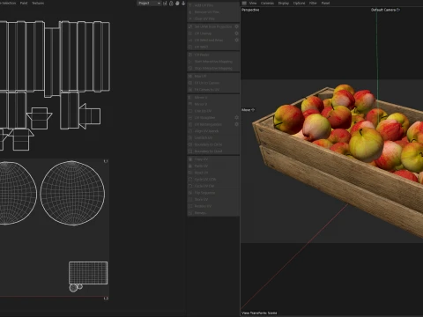This screenshot has height=317, width=423.
Task: Open the Project dropdown in the UV editor header
Action: pos(149,4)
